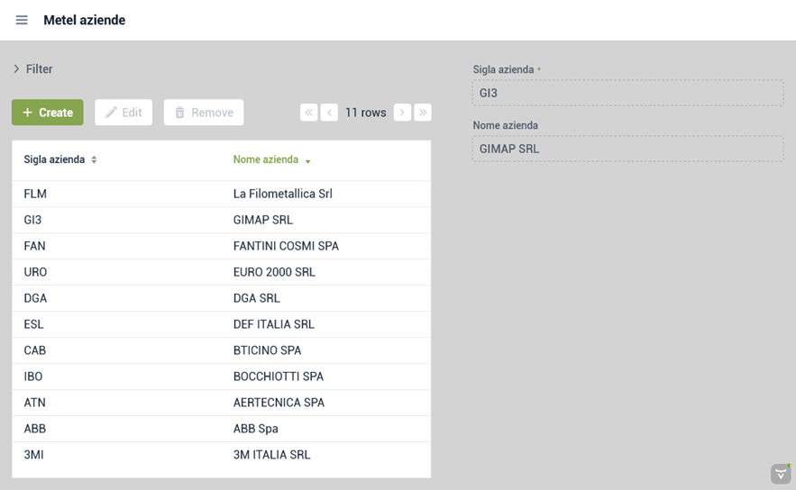Click the La Filometallica Srl cell
796x490 pixels.
pos(283,194)
